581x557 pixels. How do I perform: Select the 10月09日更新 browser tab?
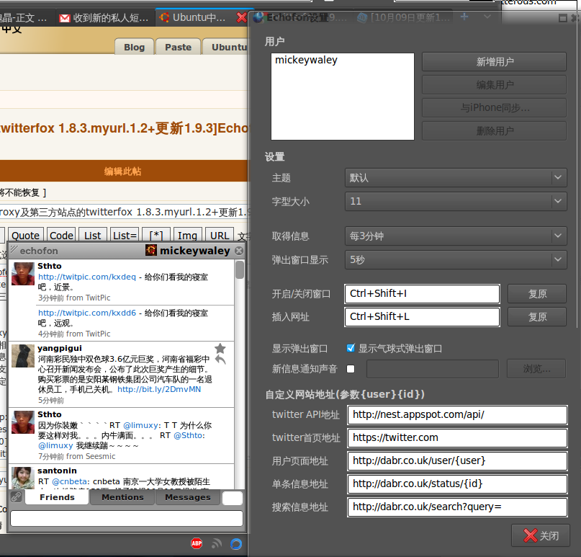405,17
